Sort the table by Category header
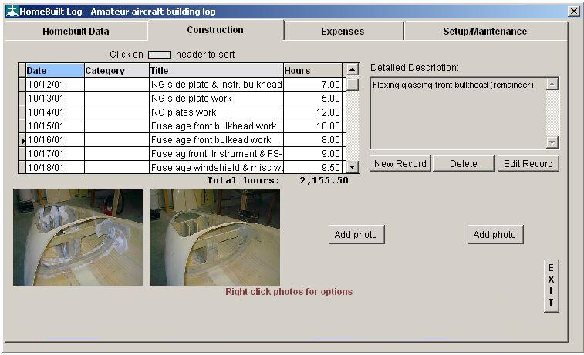Screen dimensions: 584x355 click(116, 70)
